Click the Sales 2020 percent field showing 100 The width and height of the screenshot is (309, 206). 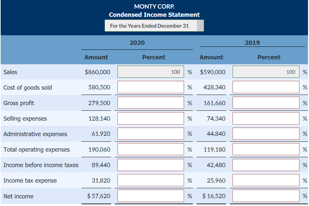[150, 72]
